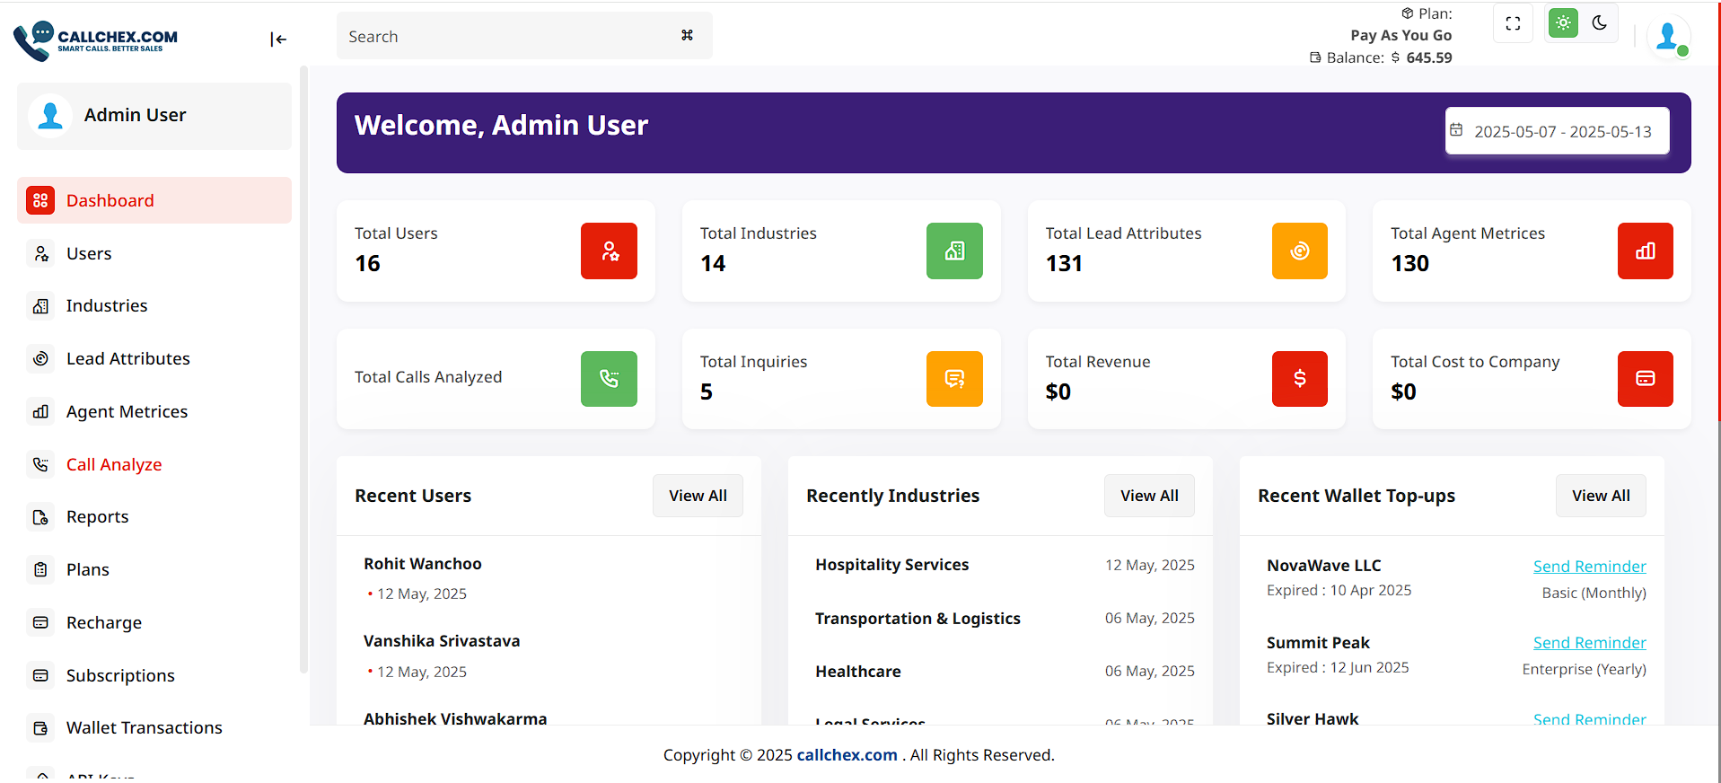Click the Industries sidebar icon
The image size is (1721, 783).
[x=40, y=306]
